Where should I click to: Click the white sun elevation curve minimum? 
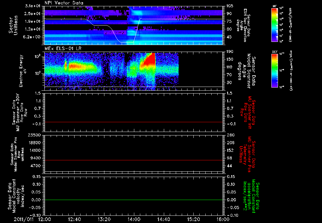(127, 42)
